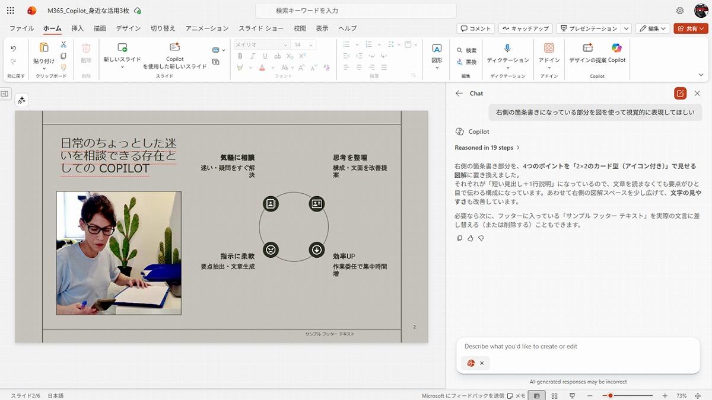Click the thumbs-up icon under Copilot's response

pos(471,238)
